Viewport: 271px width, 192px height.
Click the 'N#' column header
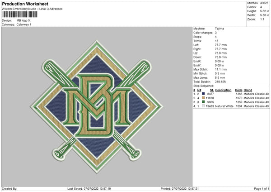(x=199, y=90)
